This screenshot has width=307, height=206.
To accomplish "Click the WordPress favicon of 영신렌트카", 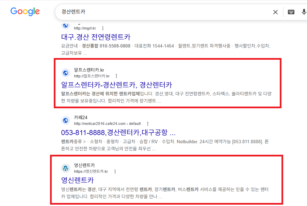I will coord(66,168).
